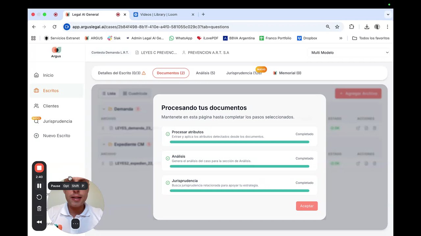Click the Loom webcam bubble
Viewport: 421px width, 236px height.
click(x=75, y=206)
